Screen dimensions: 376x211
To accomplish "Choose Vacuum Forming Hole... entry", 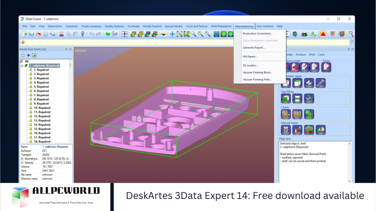I will coord(257,79).
